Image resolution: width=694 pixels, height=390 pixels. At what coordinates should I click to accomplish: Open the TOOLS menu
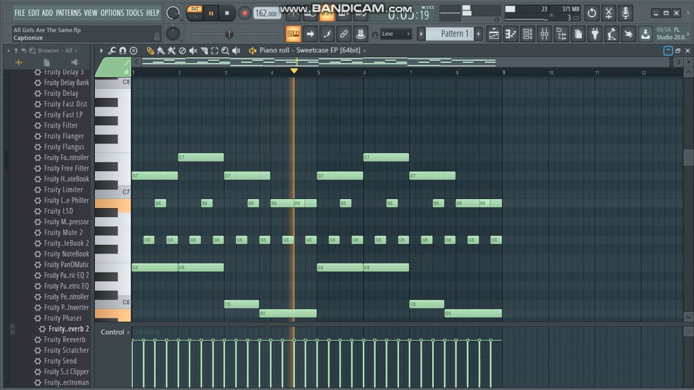(135, 13)
